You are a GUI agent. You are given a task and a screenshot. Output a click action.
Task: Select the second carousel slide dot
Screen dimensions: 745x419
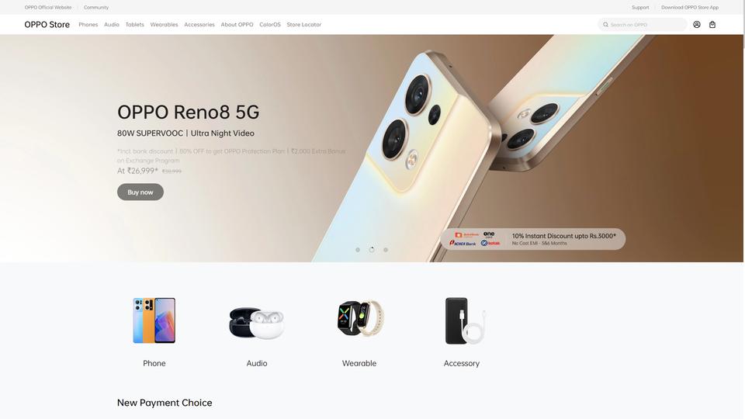[372, 249]
